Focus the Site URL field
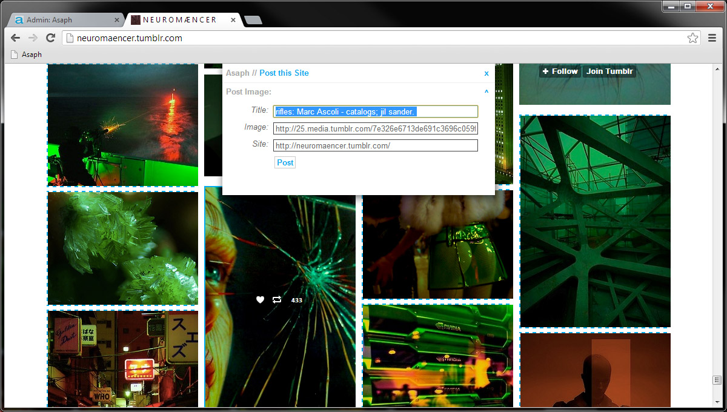727x412 pixels. 376,145
